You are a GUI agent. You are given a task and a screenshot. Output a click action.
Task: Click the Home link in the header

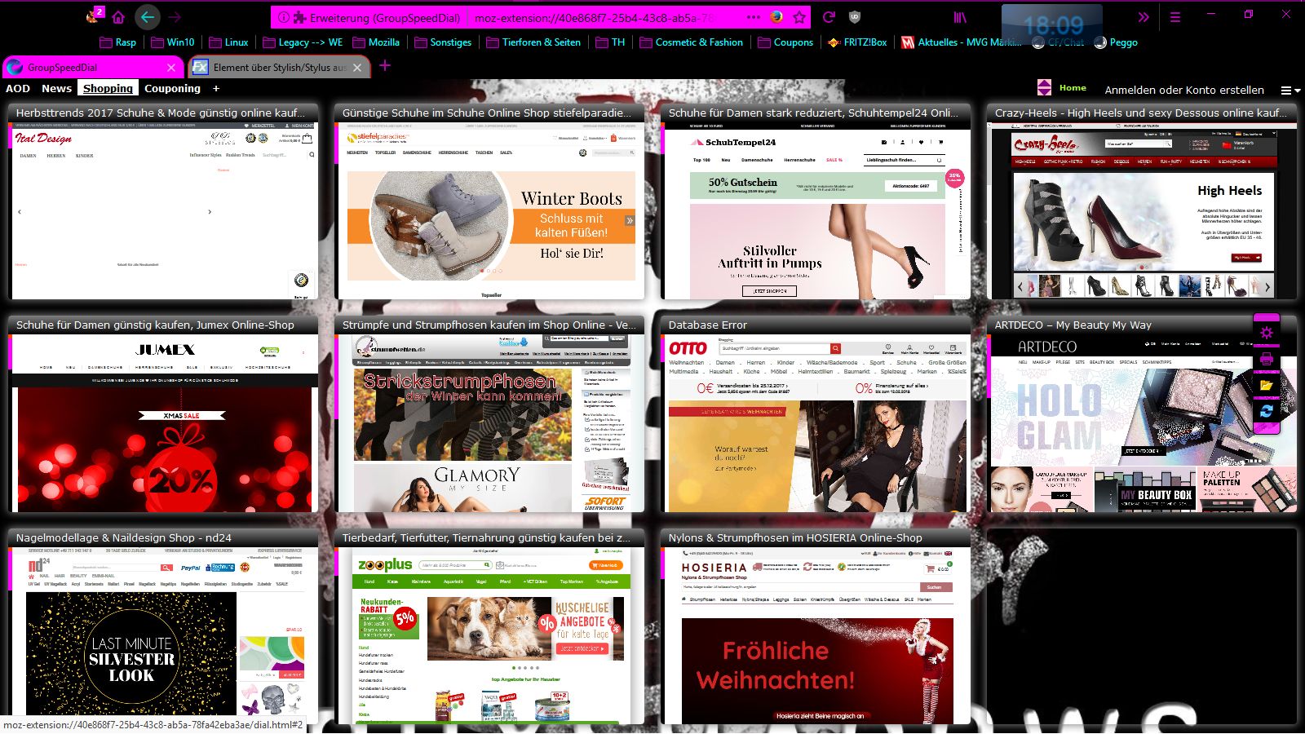(x=1073, y=88)
